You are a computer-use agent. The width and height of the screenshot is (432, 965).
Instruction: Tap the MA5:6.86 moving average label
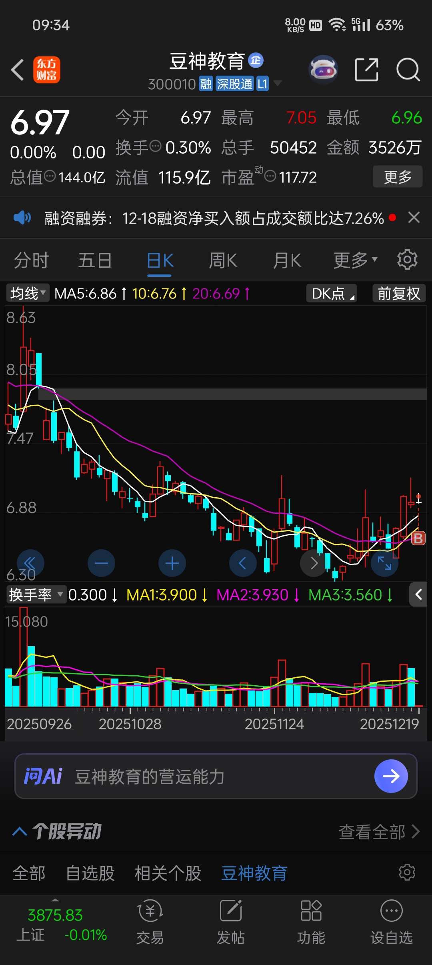click(x=85, y=293)
